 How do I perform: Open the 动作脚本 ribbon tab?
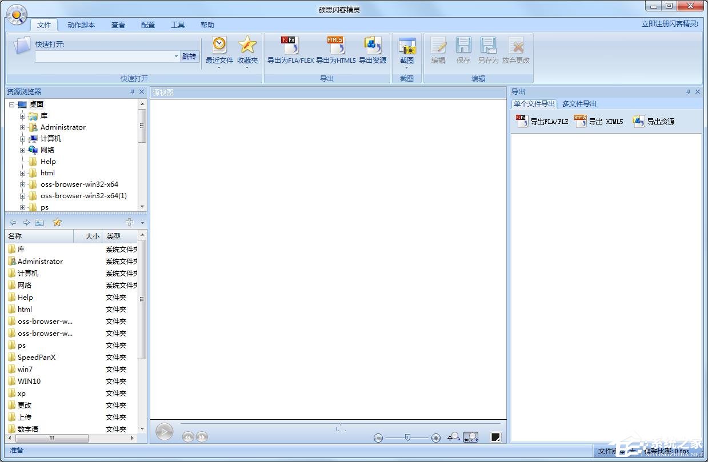click(81, 25)
